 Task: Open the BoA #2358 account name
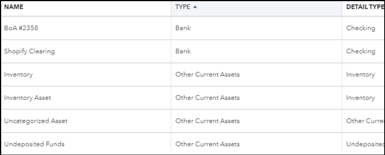21,28
